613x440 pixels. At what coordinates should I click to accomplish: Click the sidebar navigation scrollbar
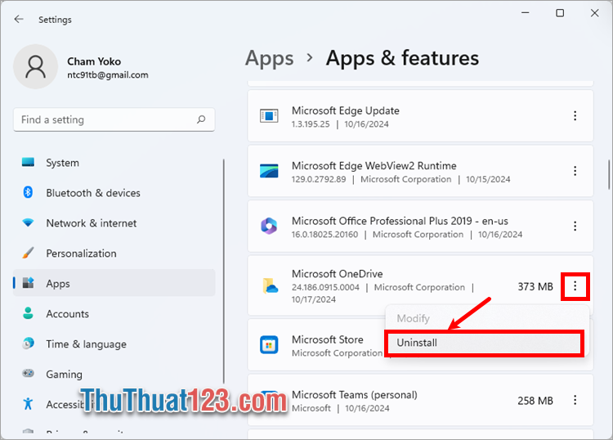click(x=224, y=271)
